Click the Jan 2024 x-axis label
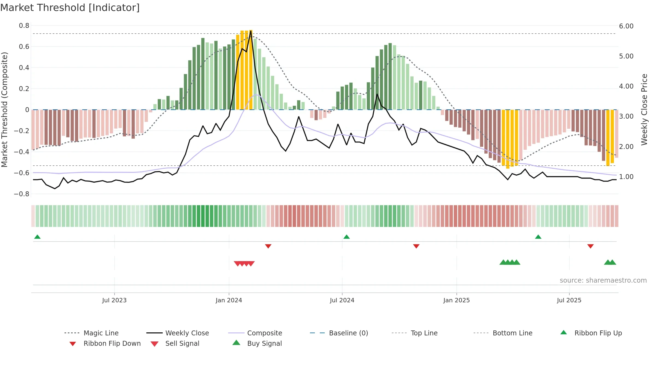The height and width of the screenshot is (369, 656). [229, 300]
